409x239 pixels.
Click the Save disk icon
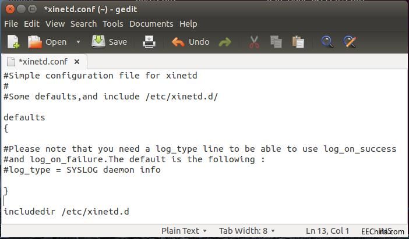coord(98,41)
